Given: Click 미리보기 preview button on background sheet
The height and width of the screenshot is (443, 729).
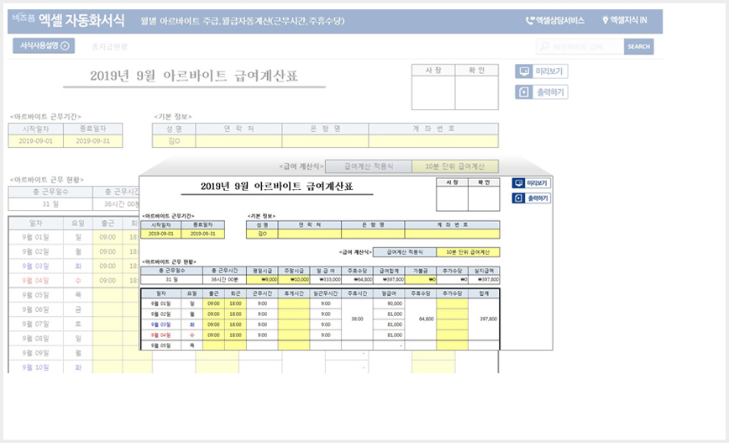Looking at the screenshot, I should 542,71.
